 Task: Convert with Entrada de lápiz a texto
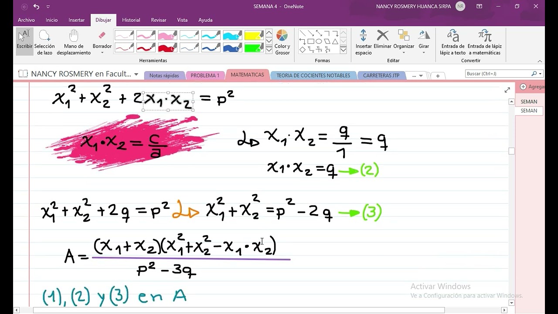[x=453, y=42]
